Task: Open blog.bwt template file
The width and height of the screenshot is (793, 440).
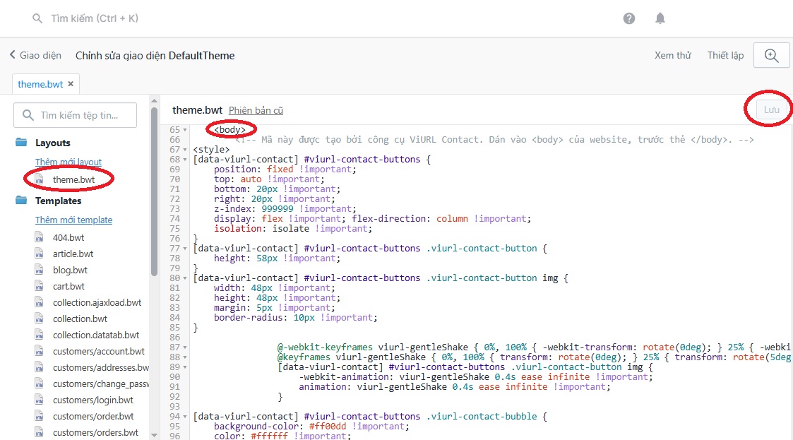Action: 70,270
